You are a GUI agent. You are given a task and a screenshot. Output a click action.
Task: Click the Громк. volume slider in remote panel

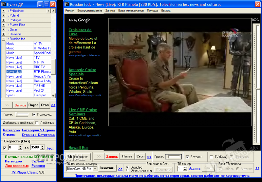tap(22, 115)
